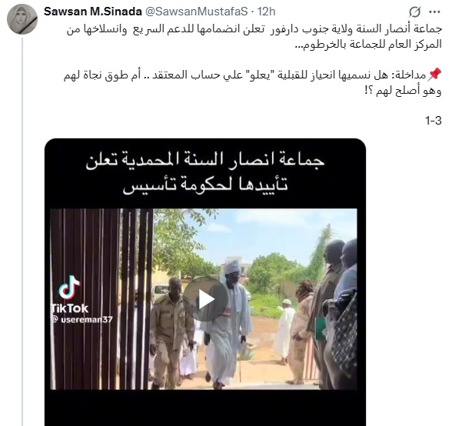
Task: Click the display name Sawsan M.Sinada
Action: (x=93, y=12)
